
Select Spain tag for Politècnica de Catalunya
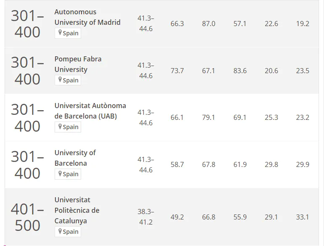68,232
